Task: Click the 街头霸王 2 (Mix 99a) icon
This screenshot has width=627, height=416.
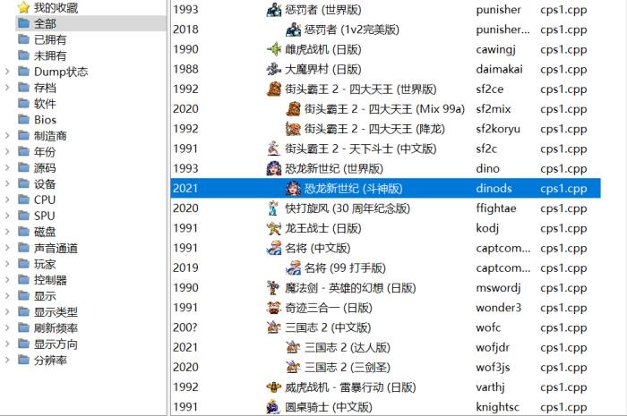Action: (x=293, y=109)
